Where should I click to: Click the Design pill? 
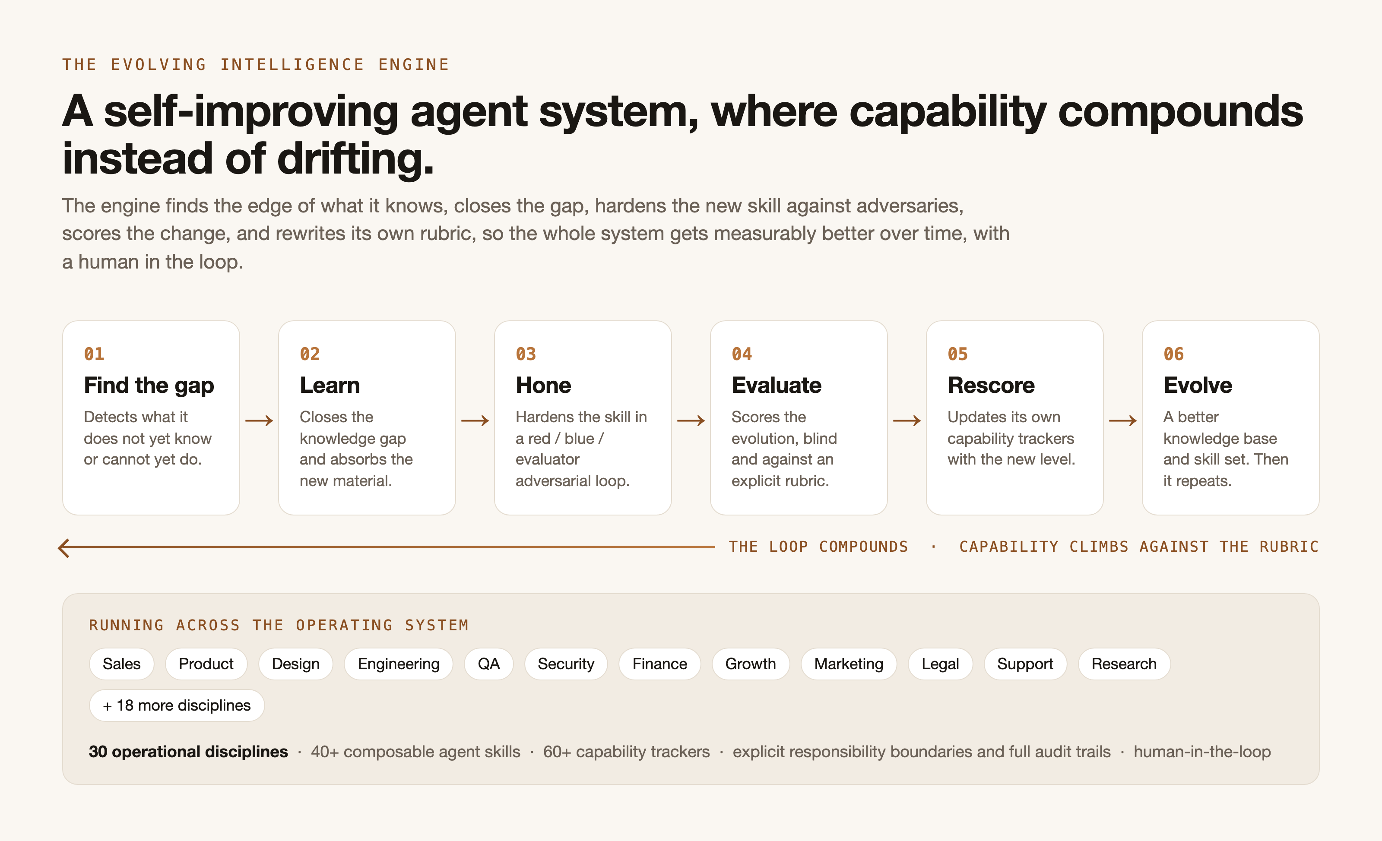tap(295, 664)
